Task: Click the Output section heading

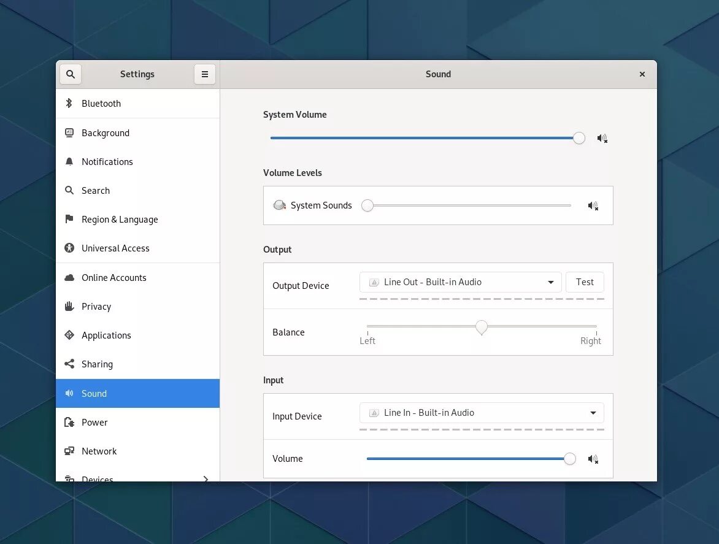Action: pyautogui.click(x=277, y=250)
